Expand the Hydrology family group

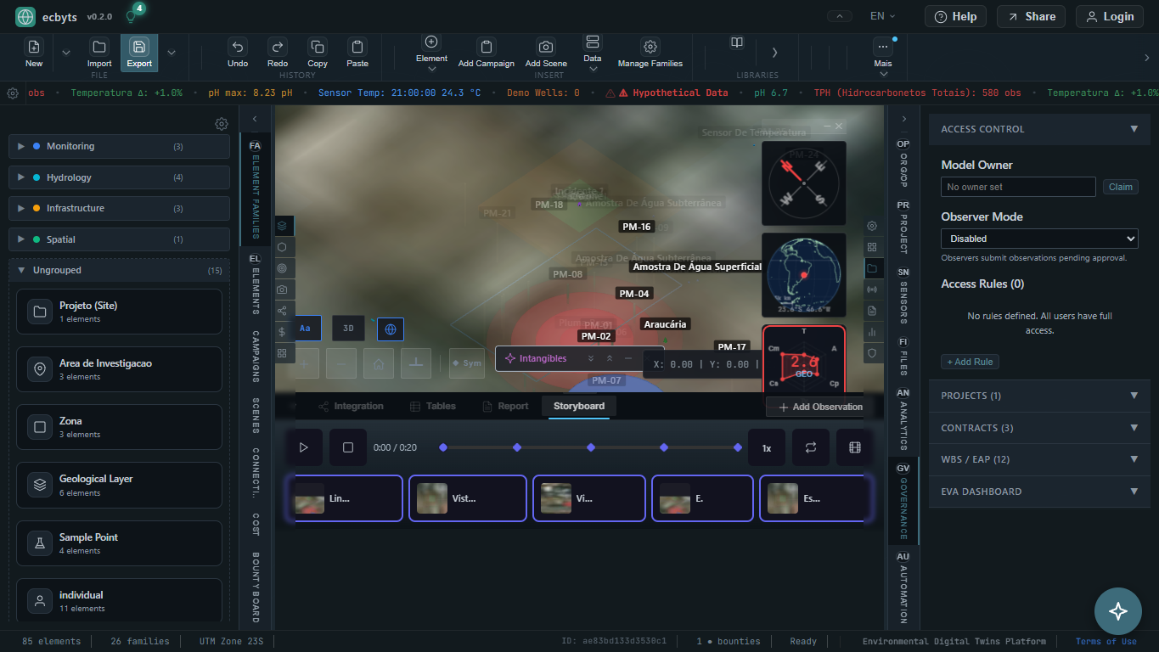119,177
